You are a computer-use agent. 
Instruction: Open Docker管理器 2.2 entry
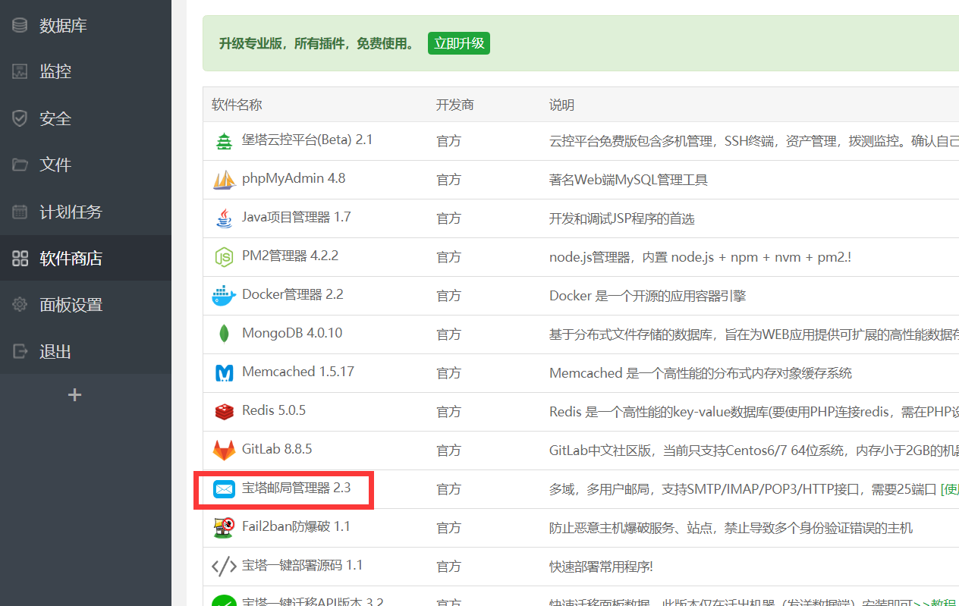293,294
